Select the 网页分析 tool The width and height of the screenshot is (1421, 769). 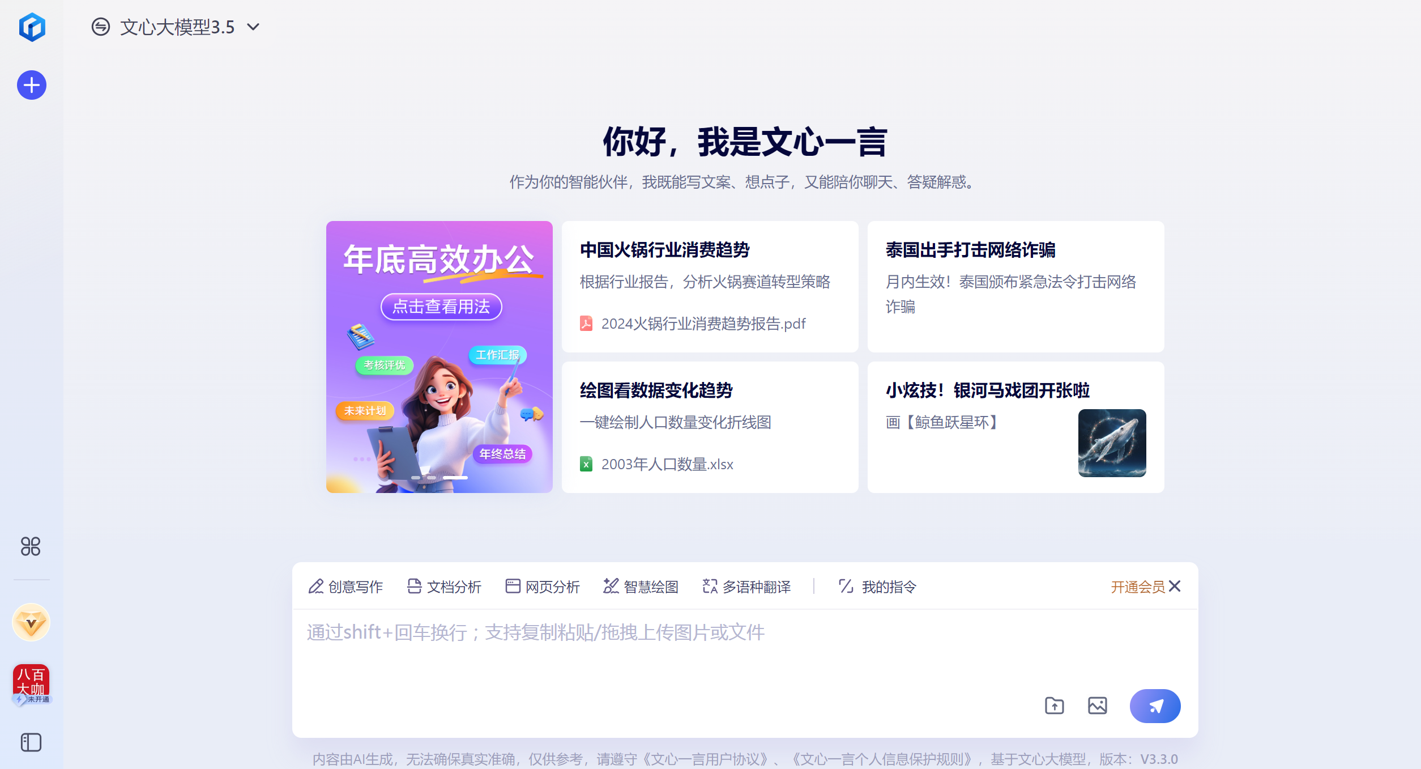coord(543,587)
